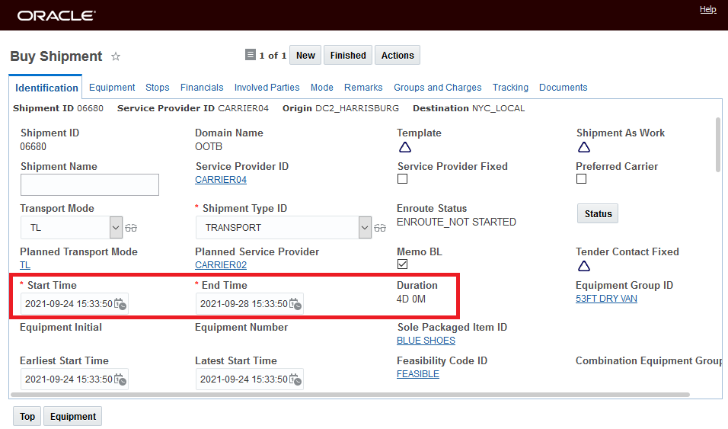Screen dimensions: 728x429
Task: Click the Template triangle icon
Action: point(404,148)
